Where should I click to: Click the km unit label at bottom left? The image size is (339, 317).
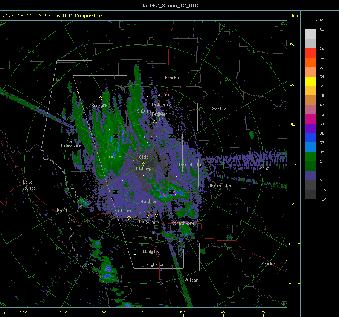6,313
